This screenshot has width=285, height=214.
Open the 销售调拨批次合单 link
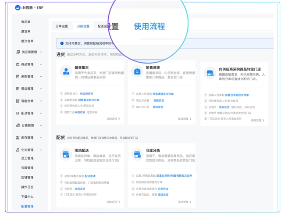pos(163,94)
